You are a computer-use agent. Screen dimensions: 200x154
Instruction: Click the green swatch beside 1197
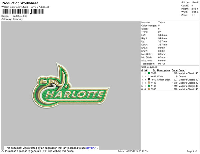click(x=149, y=86)
